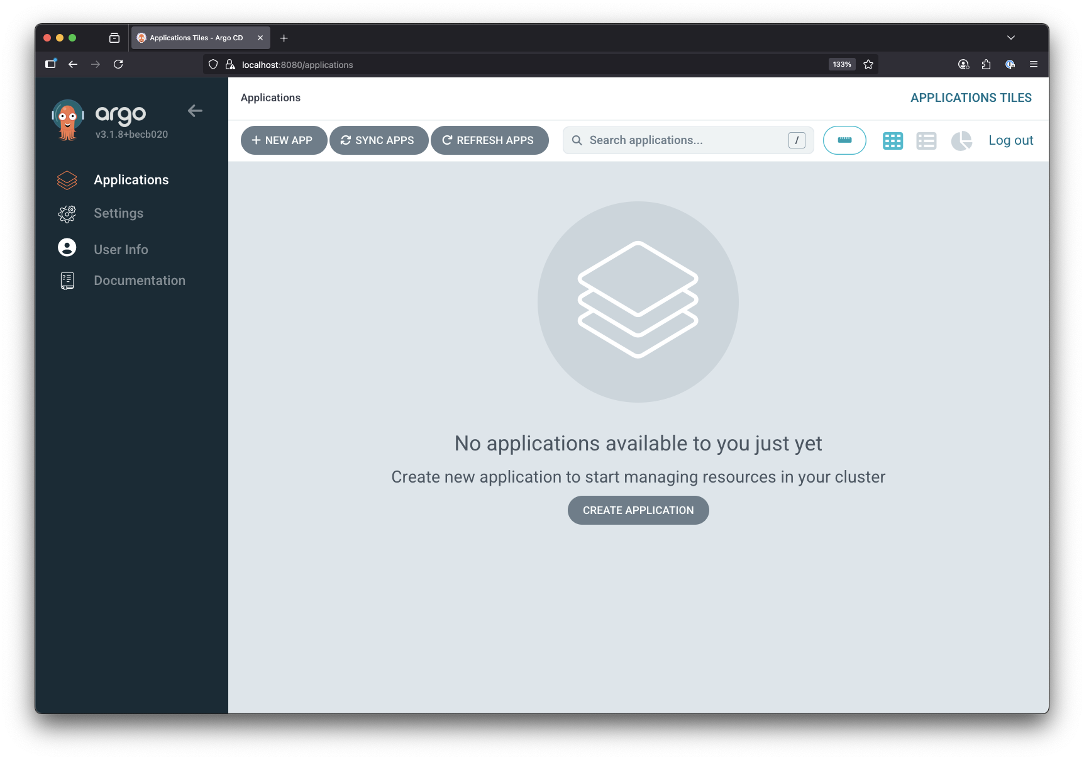Click the blue browser extension icon
This screenshot has height=760, width=1084.
coord(1010,64)
